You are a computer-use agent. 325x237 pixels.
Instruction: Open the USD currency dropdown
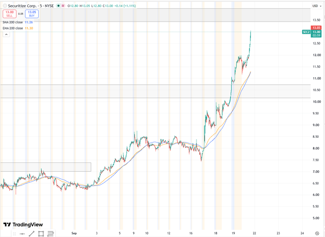click(317, 6)
